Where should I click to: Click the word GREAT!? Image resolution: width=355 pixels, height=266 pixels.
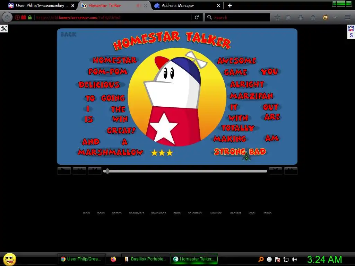[121, 131]
